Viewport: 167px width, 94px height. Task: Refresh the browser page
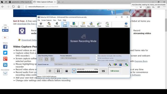coord(13,7)
